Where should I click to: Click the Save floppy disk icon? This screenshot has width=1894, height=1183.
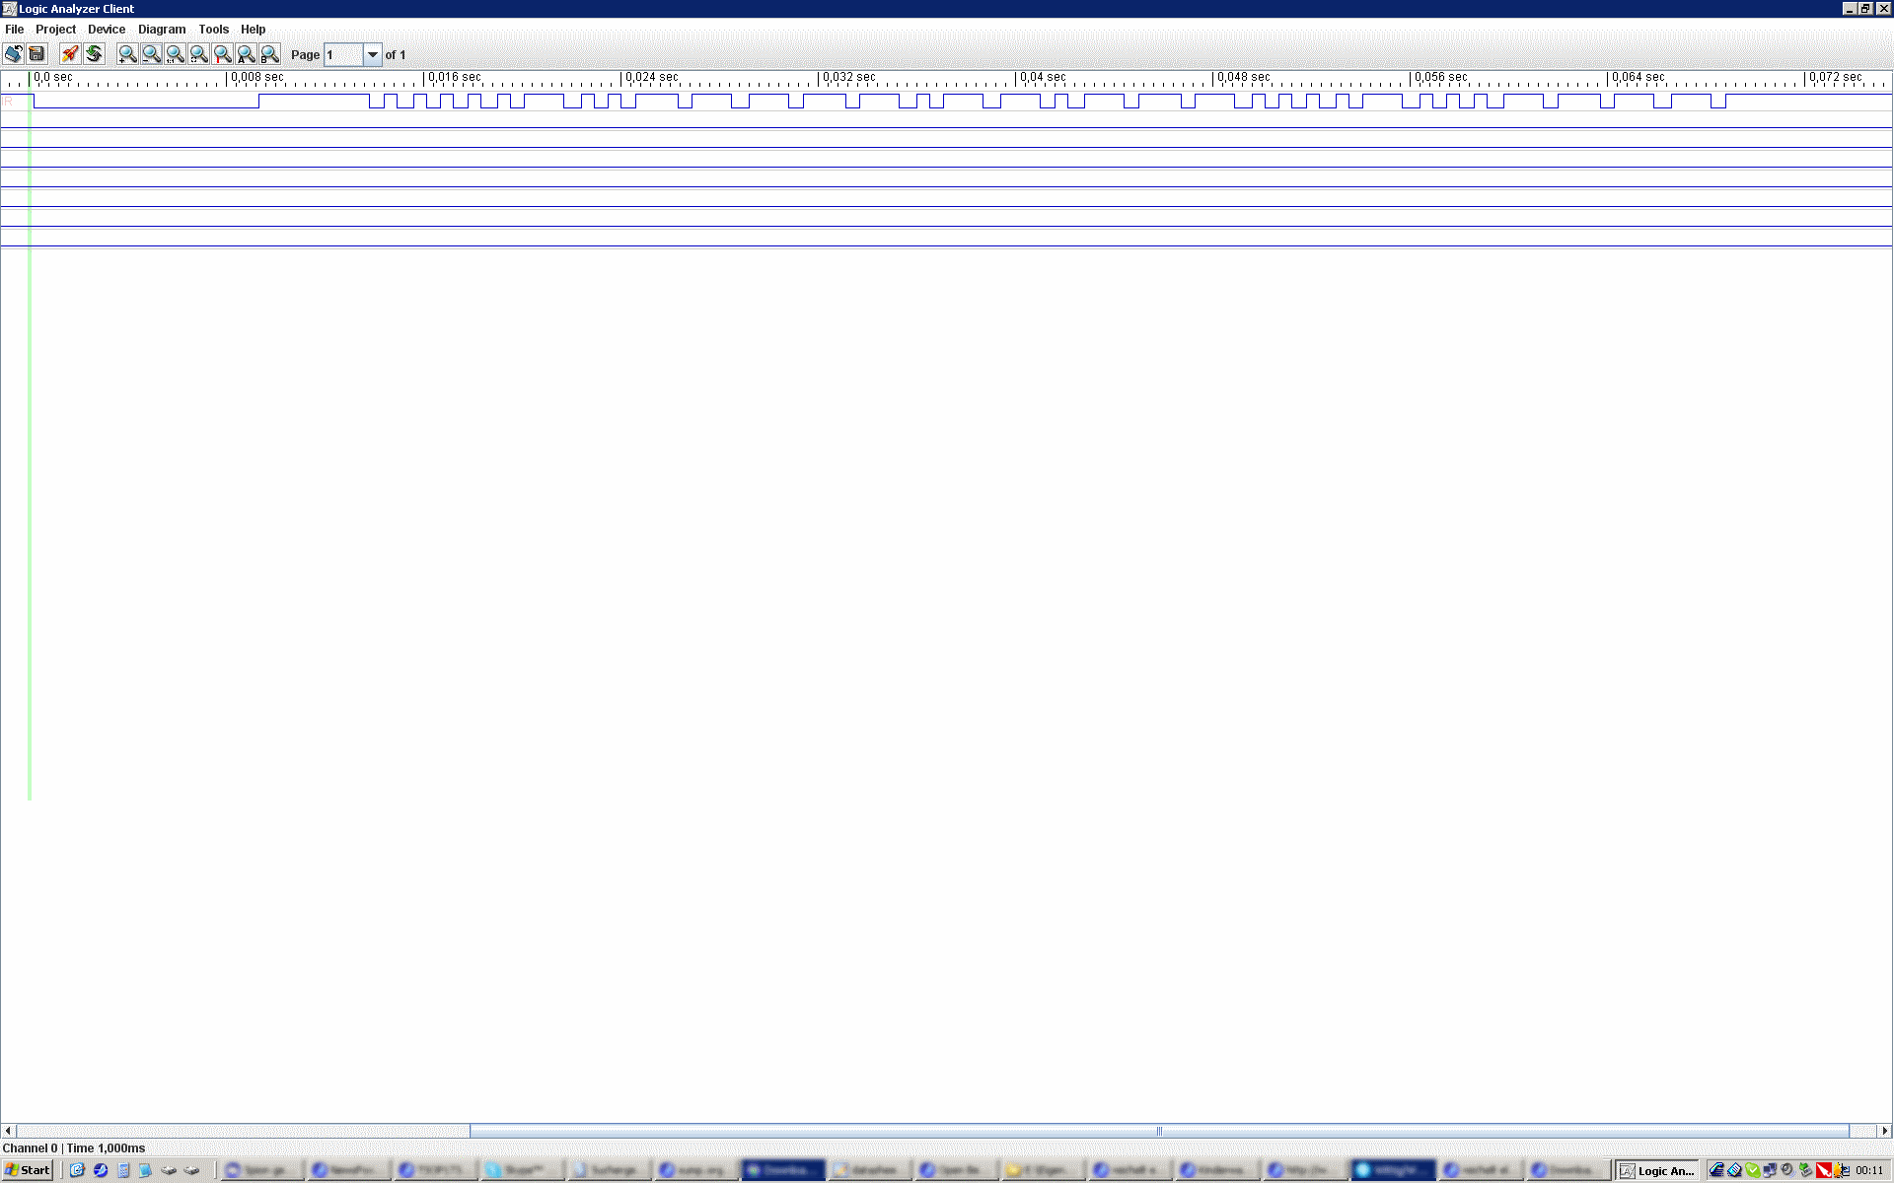coord(37,54)
